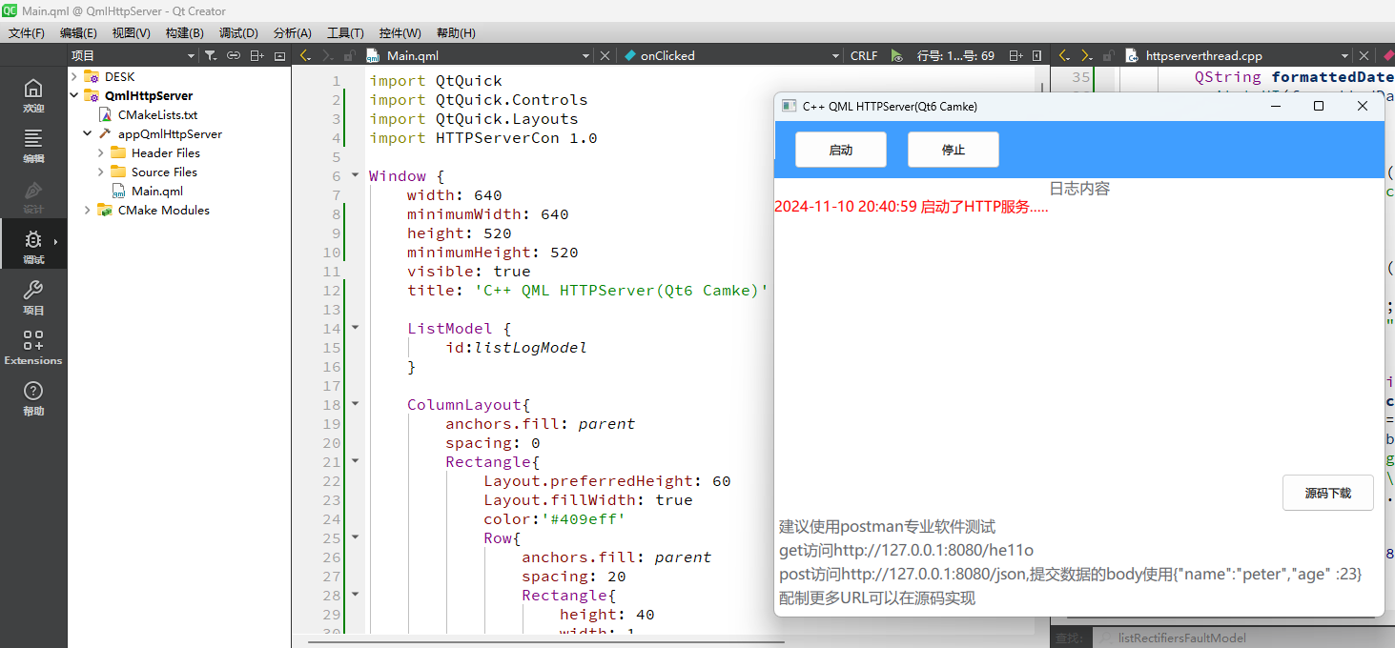Click synchronize-with-editor link icon

(x=233, y=55)
